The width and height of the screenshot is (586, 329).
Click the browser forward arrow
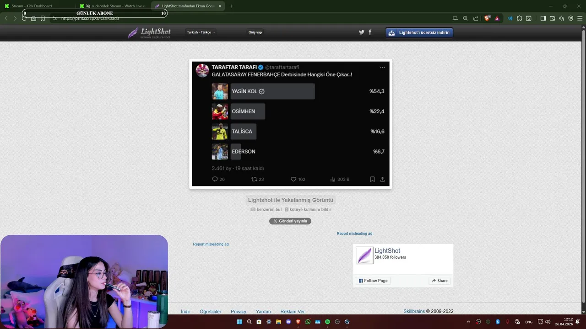click(x=15, y=18)
